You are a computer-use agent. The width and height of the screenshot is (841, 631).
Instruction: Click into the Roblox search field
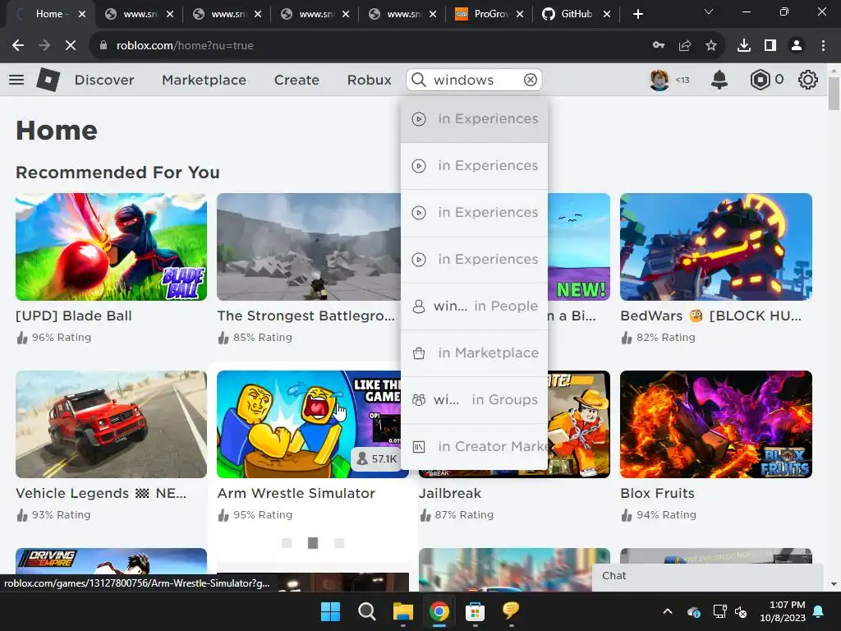(475, 80)
